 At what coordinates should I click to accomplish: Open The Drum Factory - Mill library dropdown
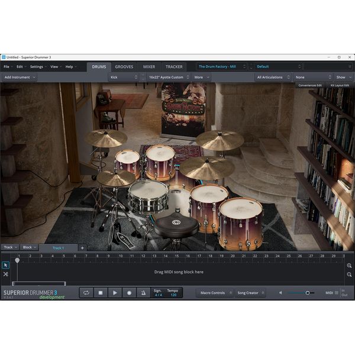point(221,66)
